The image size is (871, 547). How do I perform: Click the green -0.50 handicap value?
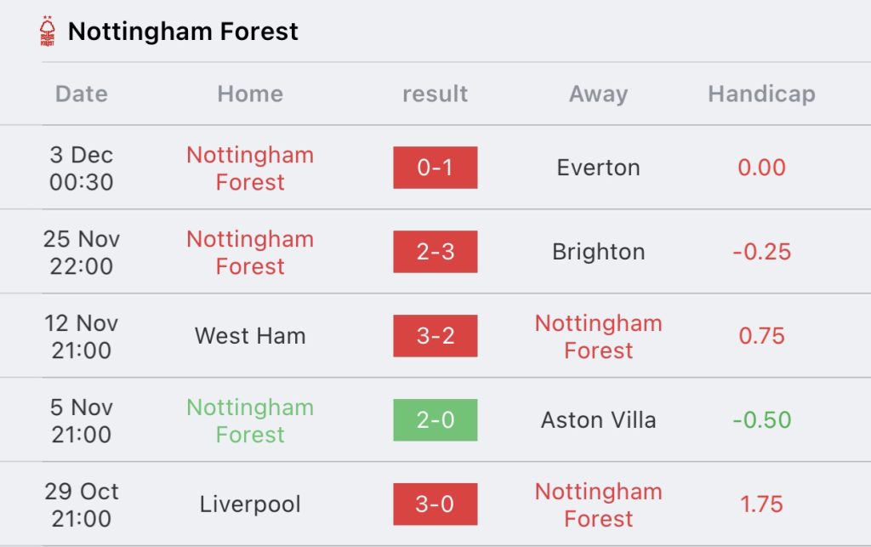[x=761, y=420]
